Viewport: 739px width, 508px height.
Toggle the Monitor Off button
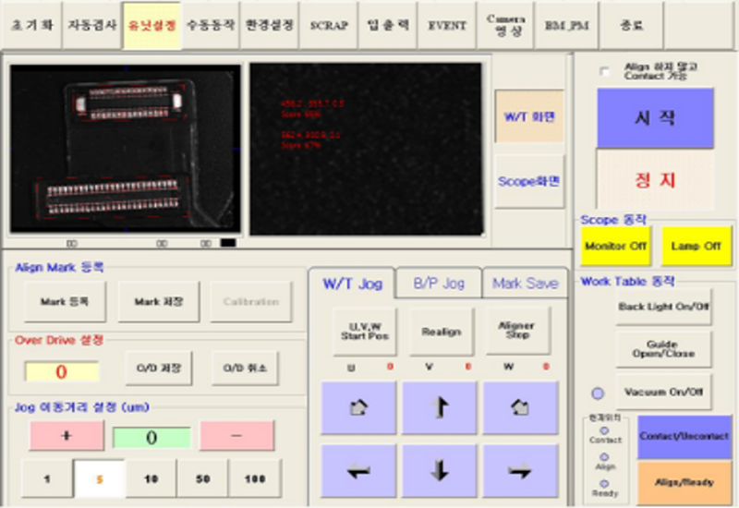click(x=615, y=247)
